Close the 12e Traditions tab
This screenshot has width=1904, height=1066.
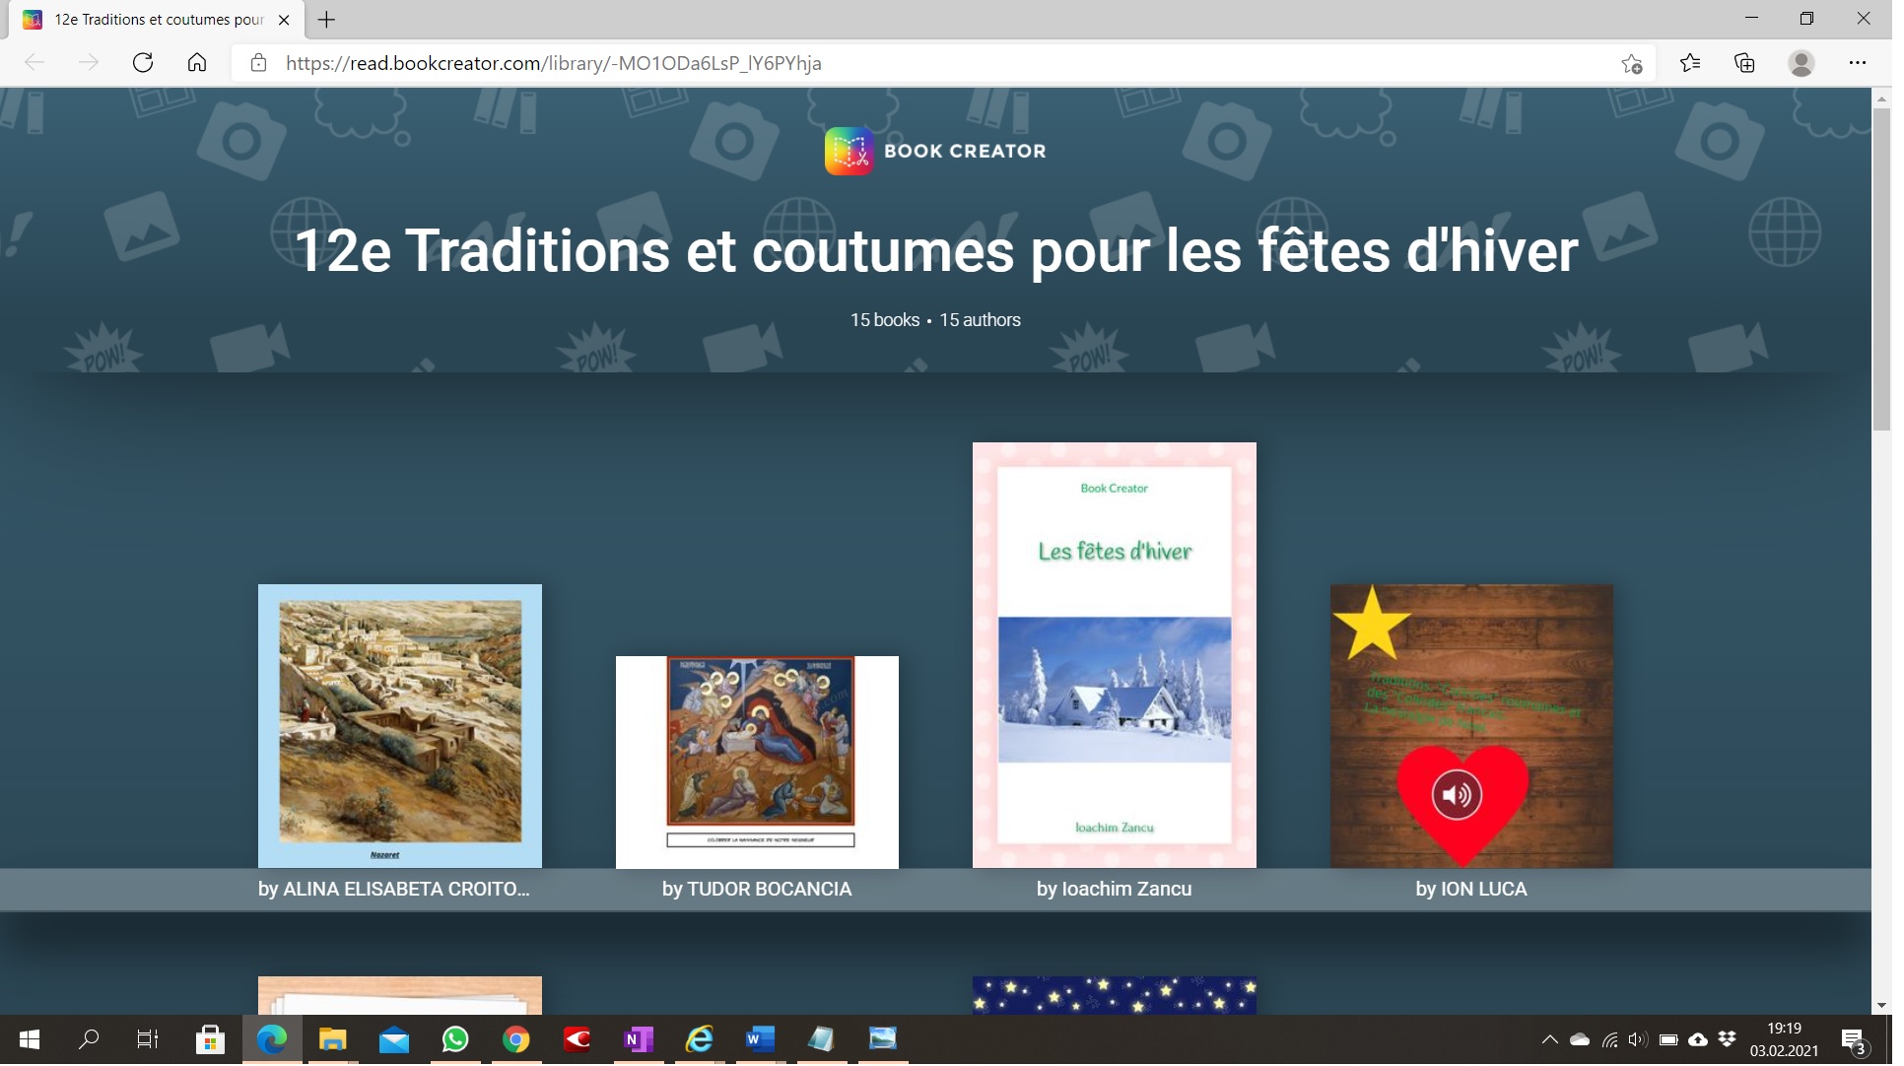click(x=286, y=20)
